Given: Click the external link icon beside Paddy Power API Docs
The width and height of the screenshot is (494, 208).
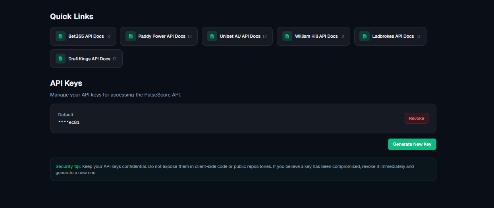Looking at the screenshot, I should (x=190, y=37).
